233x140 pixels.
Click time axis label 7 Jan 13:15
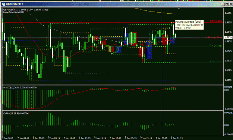coord(85,138)
